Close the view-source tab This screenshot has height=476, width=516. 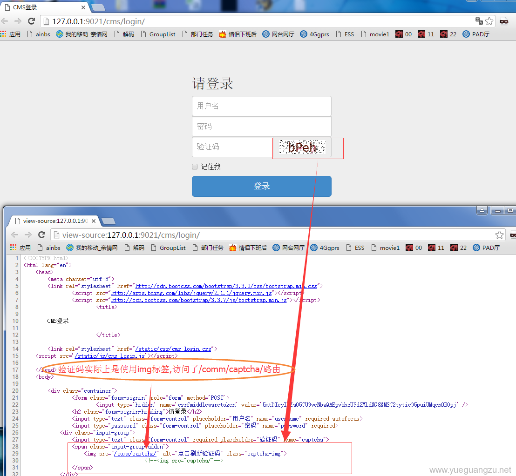tap(94, 221)
